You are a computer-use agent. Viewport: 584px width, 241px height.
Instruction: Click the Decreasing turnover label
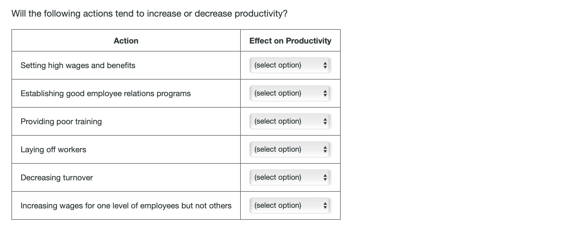(x=56, y=177)
